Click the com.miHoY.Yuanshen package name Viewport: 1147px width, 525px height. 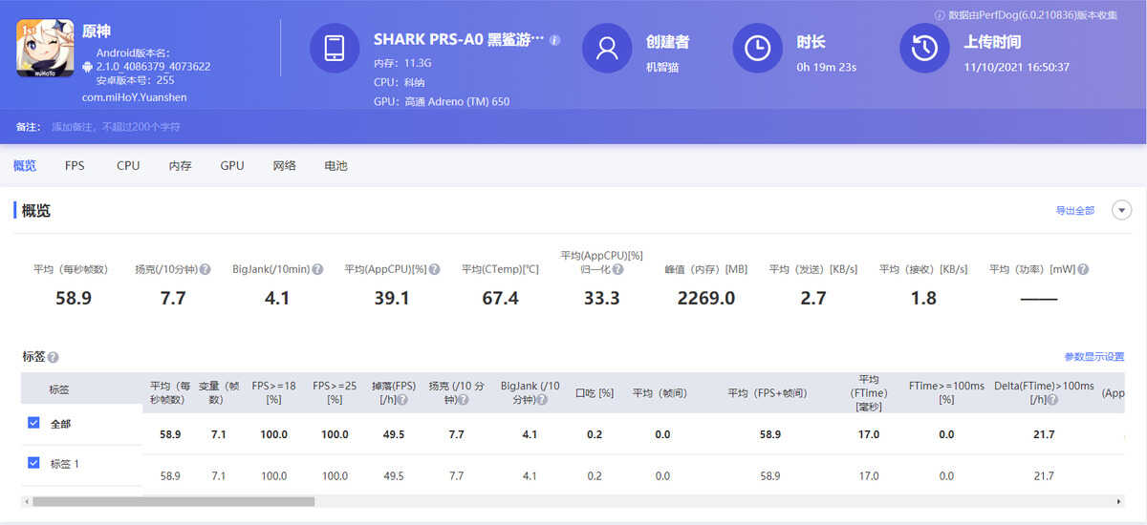[134, 97]
